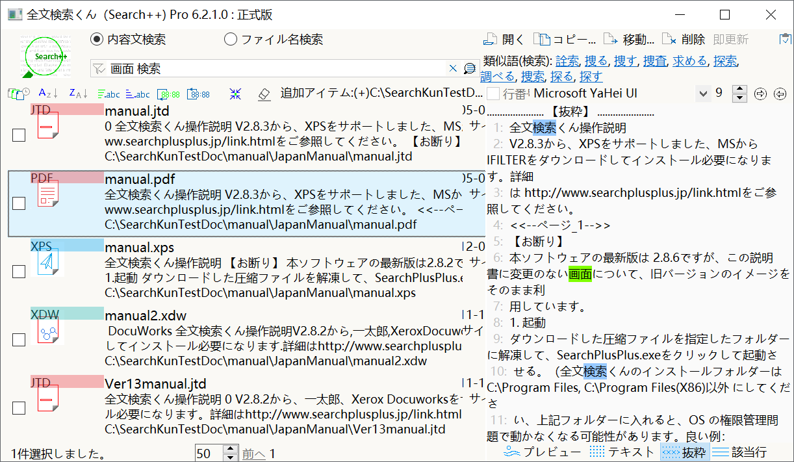Toggle the 行番号 line number checkbox
Viewport: 794px width, 462px height.
[493, 94]
